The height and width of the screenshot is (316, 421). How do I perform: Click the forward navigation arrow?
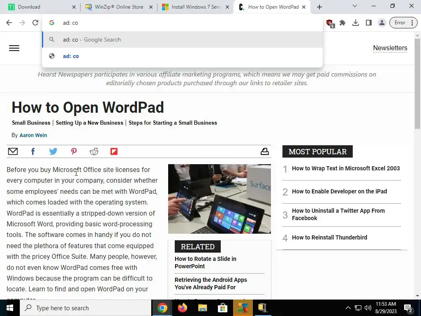pyautogui.click(x=22, y=23)
